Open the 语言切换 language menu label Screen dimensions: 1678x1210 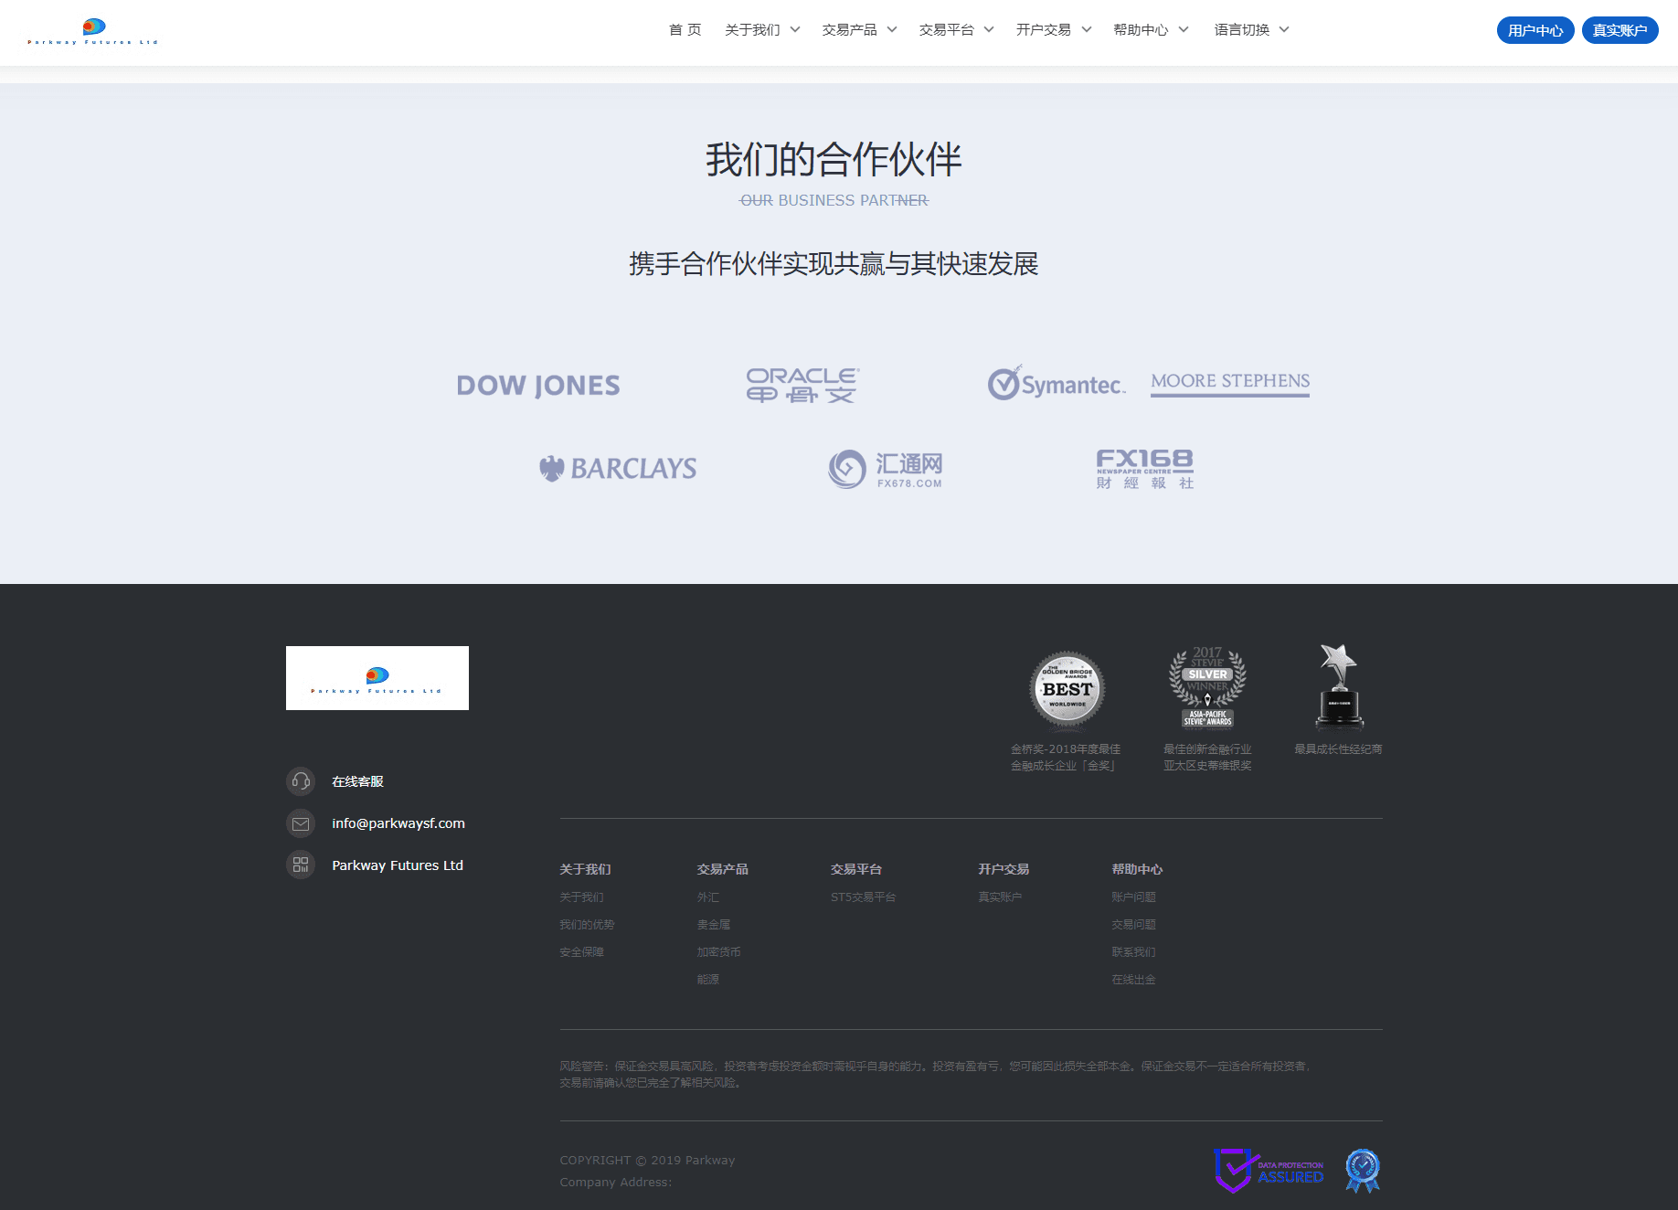(x=1242, y=30)
